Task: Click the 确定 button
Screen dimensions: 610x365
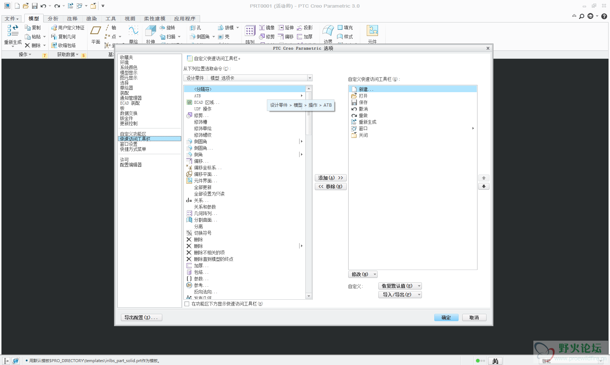Action: [446, 317]
